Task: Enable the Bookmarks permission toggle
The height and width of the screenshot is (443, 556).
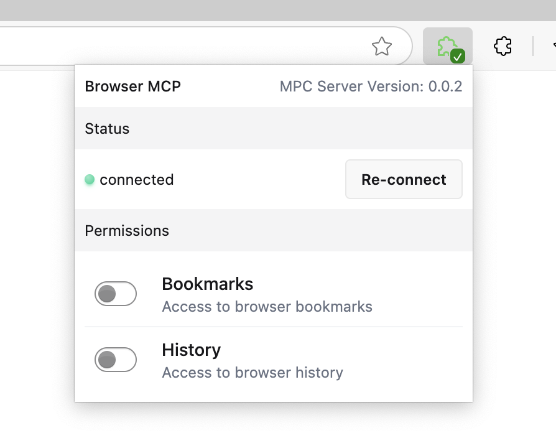Action: [115, 294]
